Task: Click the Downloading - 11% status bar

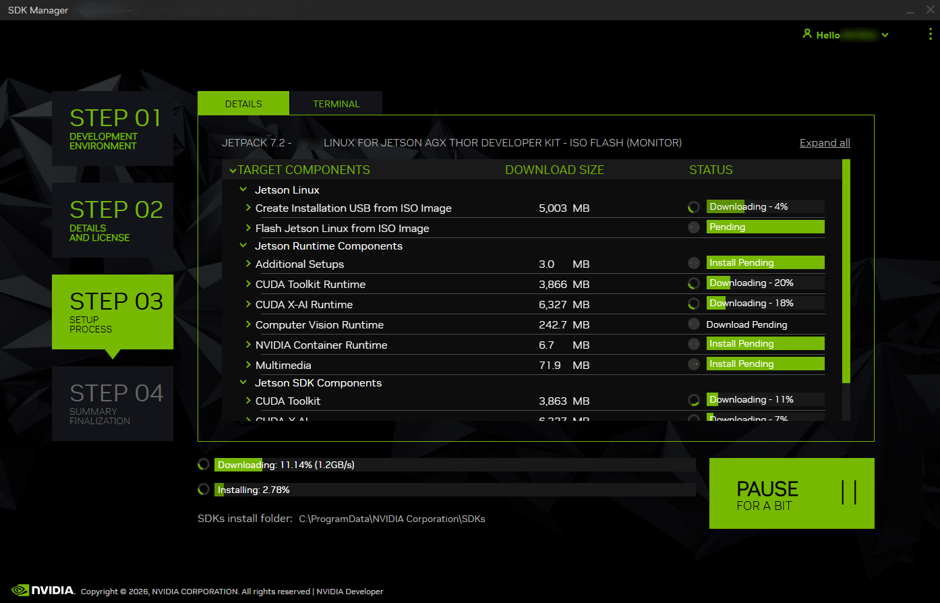Action: [765, 400]
